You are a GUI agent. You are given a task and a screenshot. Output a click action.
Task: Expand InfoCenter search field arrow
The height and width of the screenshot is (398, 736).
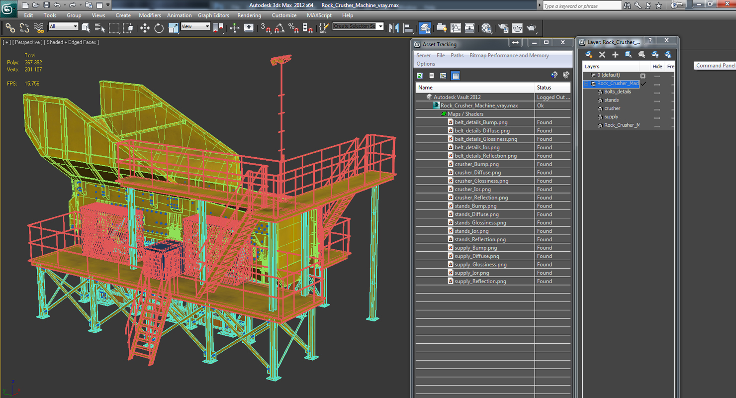point(540,5)
